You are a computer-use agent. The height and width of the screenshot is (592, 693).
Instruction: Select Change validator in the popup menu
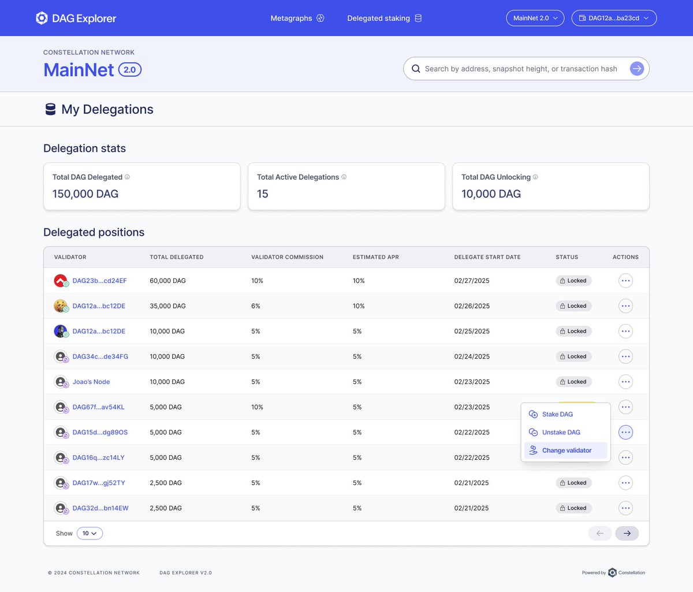(x=565, y=450)
